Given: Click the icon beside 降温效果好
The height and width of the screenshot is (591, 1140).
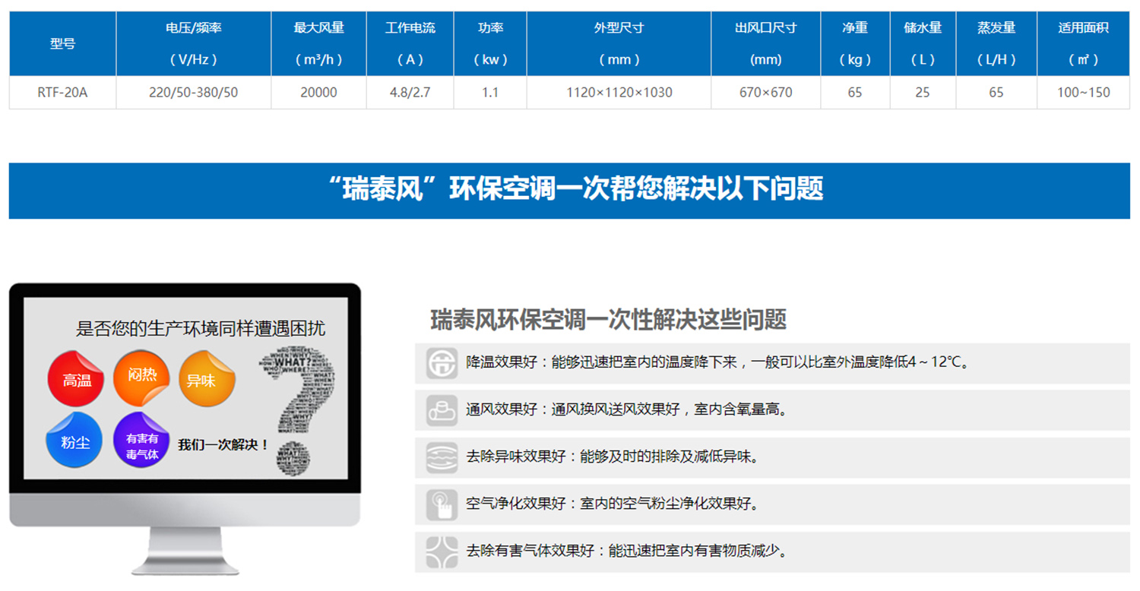Looking at the screenshot, I should (442, 362).
